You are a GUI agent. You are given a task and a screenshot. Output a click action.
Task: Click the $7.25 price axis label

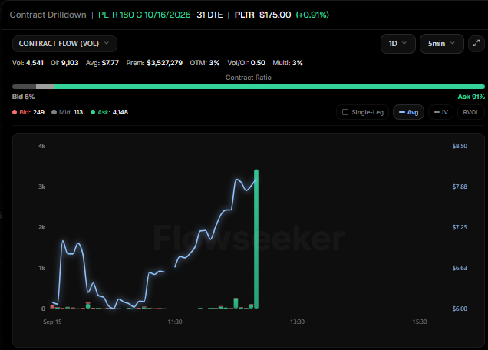coord(460,227)
